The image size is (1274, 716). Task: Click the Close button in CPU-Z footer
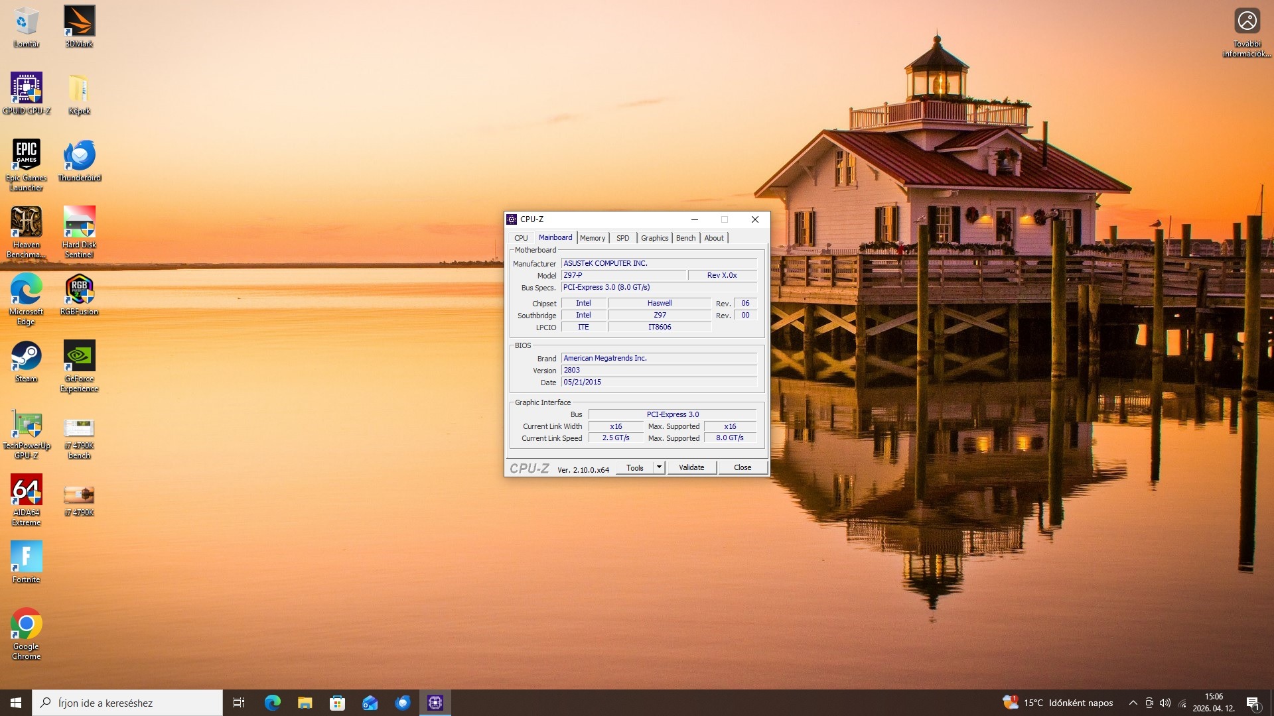(742, 467)
